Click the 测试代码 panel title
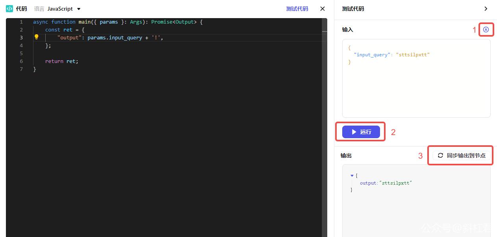Screen dimensions: 497x237 [x=353, y=9]
